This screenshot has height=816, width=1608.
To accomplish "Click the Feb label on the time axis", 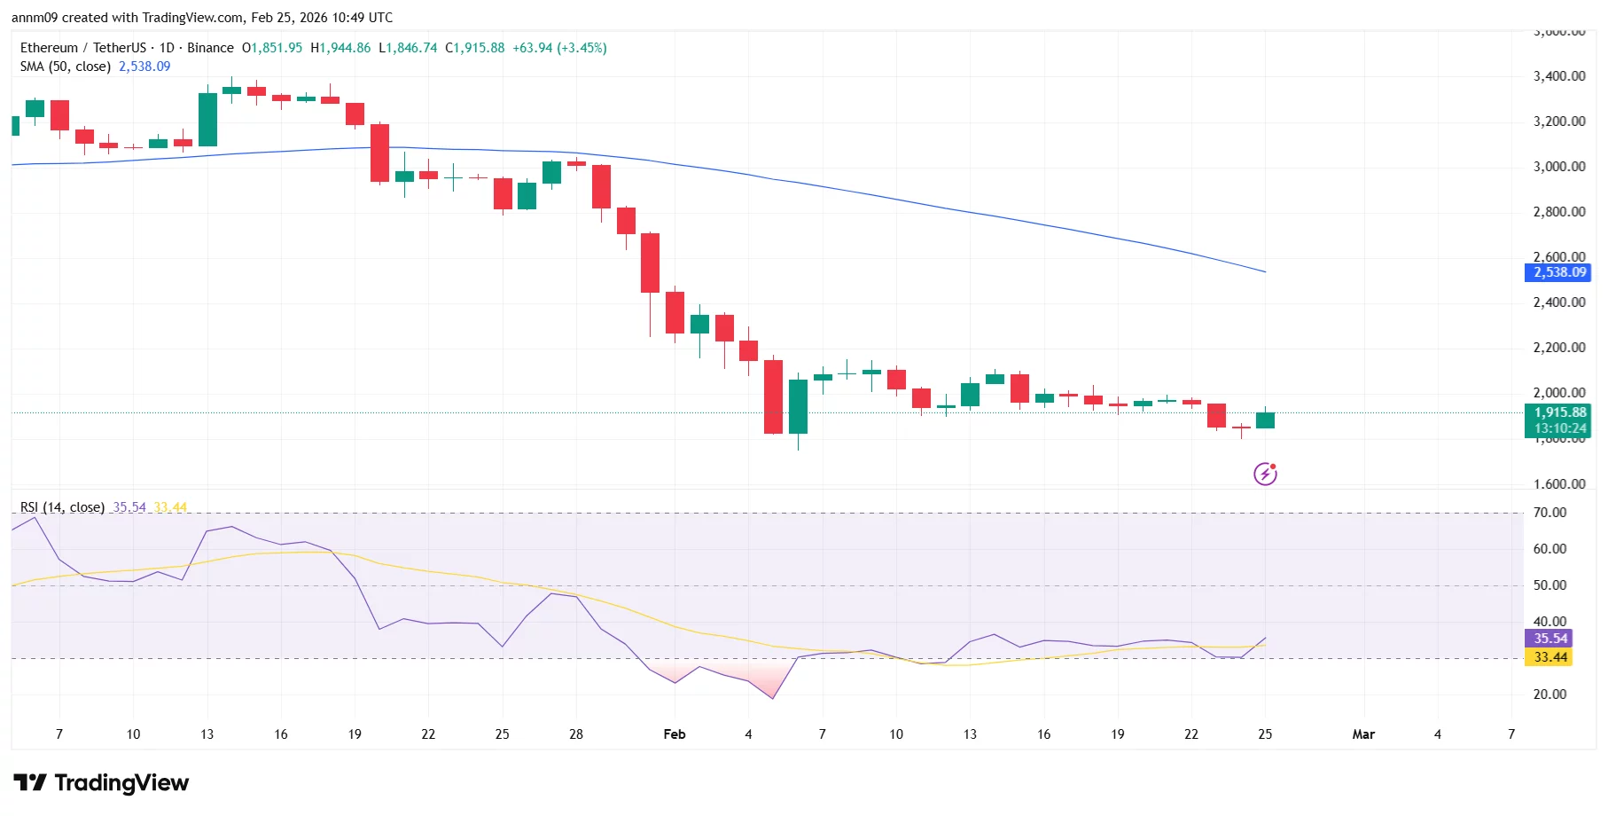I will point(675,734).
